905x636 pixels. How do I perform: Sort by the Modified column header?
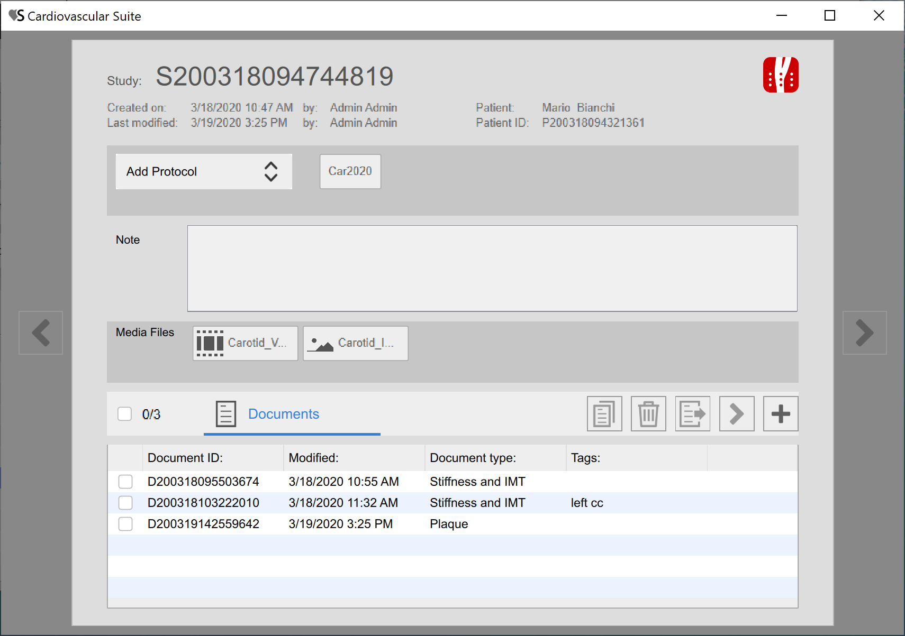(313, 458)
